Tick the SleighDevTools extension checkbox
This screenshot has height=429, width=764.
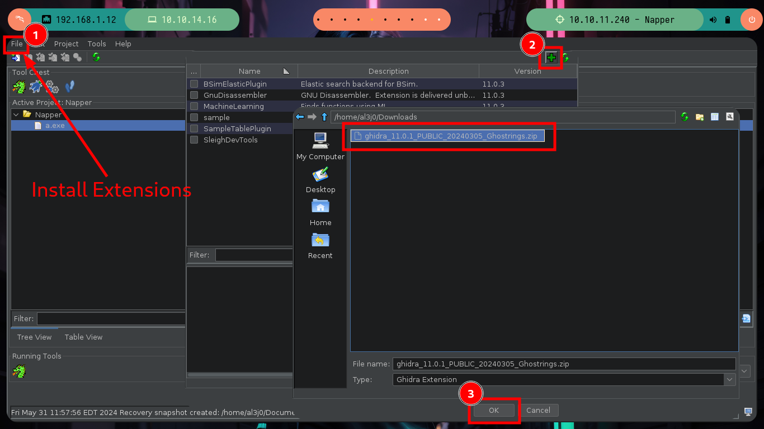pos(194,140)
